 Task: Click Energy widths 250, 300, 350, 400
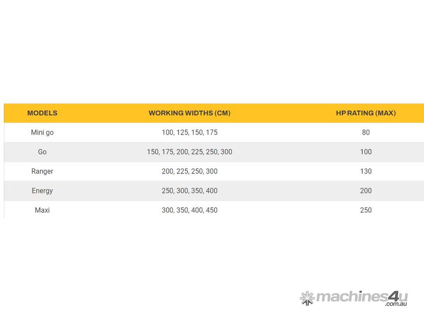coord(190,191)
